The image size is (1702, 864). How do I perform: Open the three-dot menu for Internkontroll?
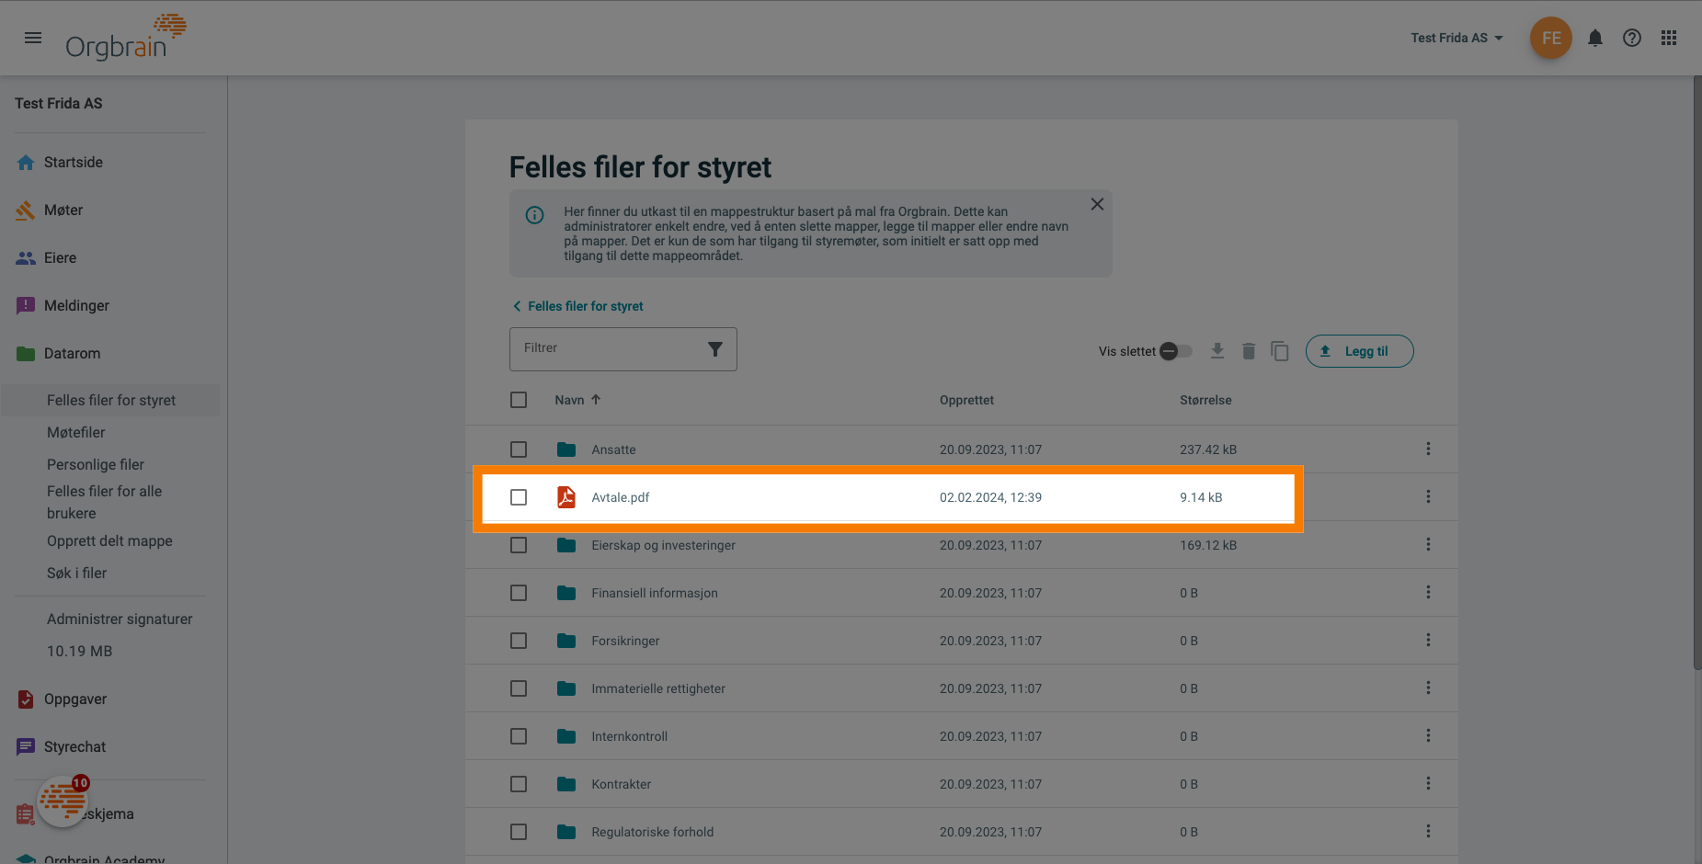coord(1428,735)
